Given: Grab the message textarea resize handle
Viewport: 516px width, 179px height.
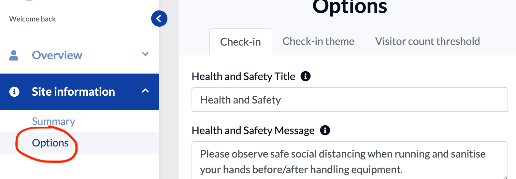Looking at the screenshot, I should pyautogui.click(x=505, y=177).
